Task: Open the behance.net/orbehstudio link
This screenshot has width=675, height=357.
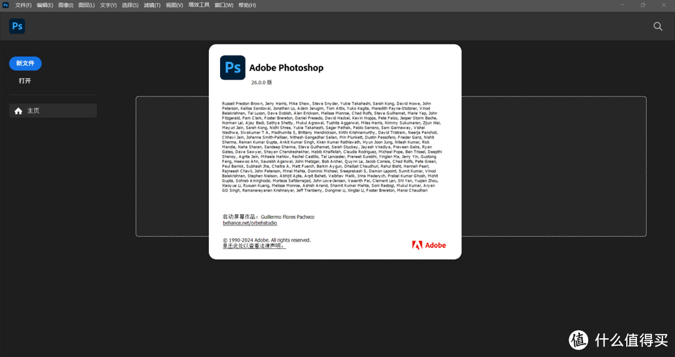Action: click(249, 223)
